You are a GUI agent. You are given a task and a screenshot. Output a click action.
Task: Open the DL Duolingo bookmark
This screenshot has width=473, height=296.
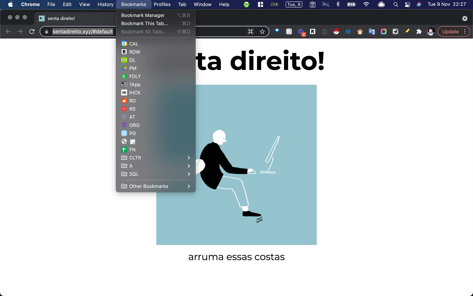[156, 60]
